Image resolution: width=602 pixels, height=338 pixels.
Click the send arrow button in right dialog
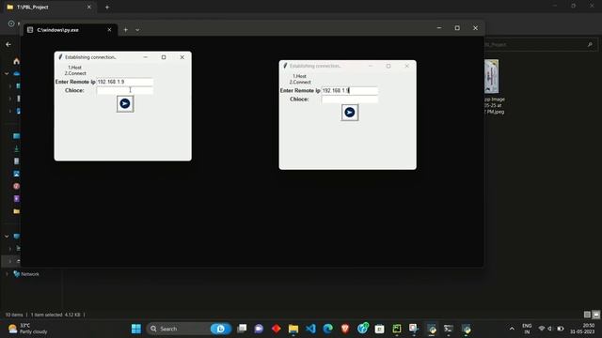[x=349, y=113]
